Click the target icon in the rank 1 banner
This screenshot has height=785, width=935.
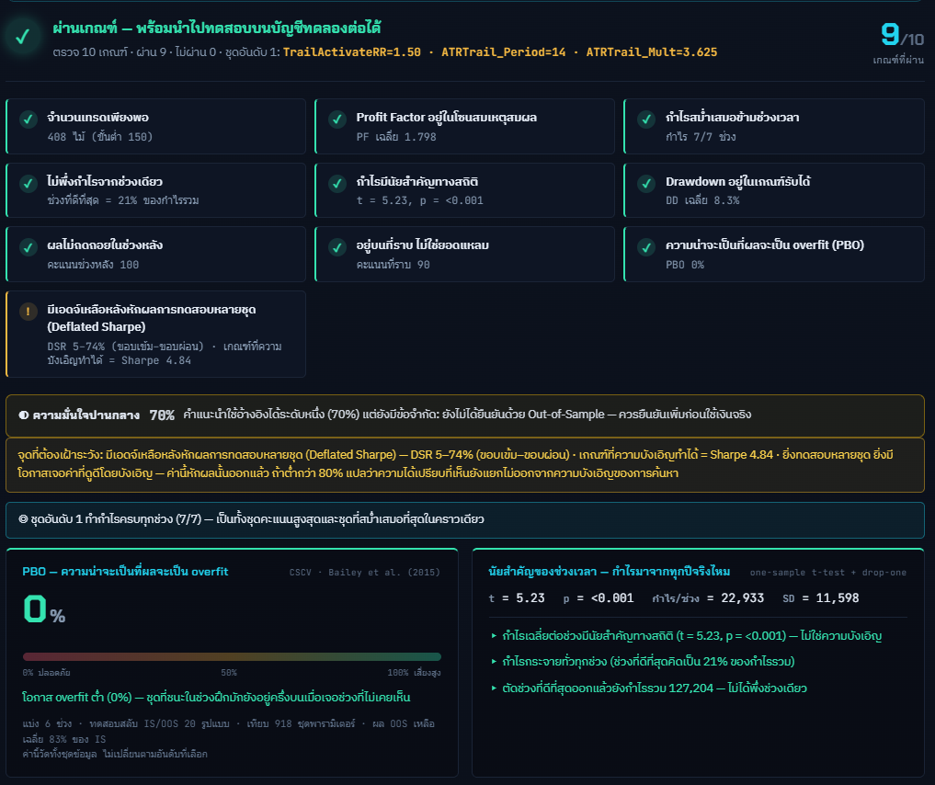23,519
